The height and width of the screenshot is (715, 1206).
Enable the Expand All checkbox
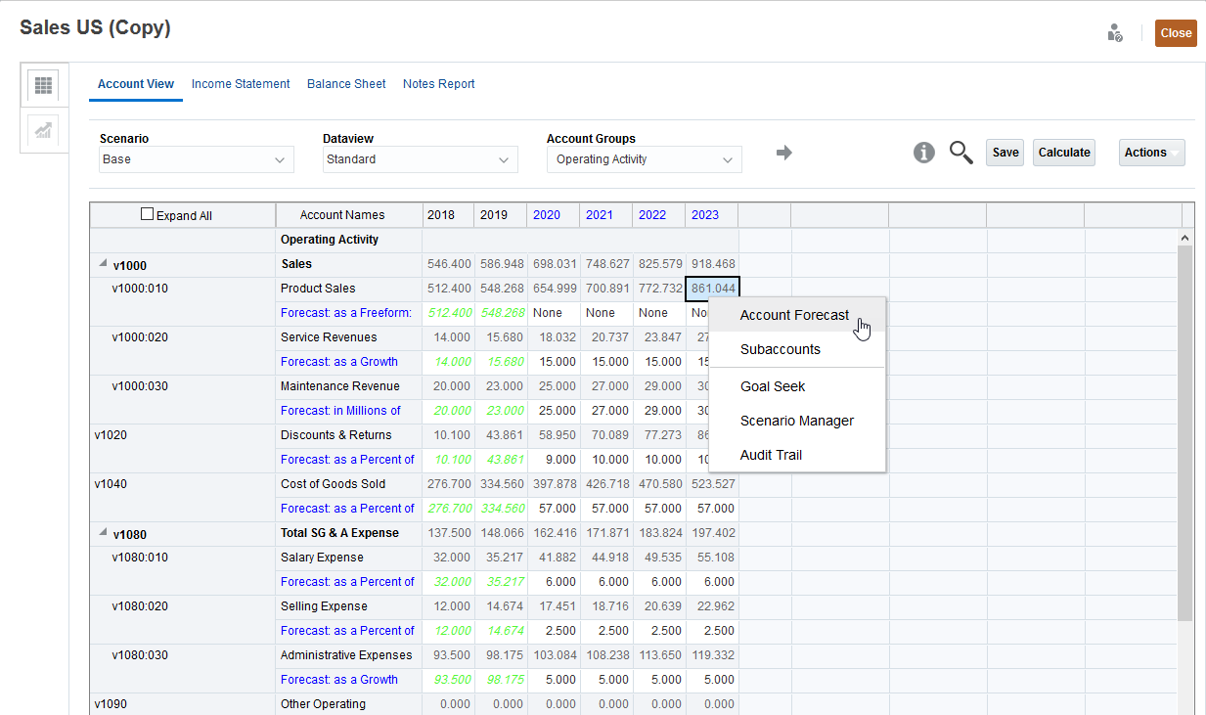pyautogui.click(x=147, y=213)
